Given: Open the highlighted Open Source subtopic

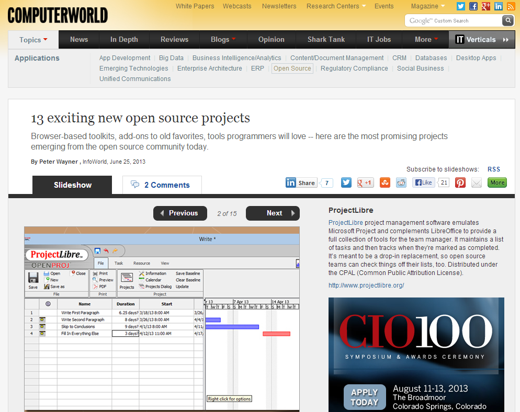Looking at the screenshot, I should pos(292,68).
